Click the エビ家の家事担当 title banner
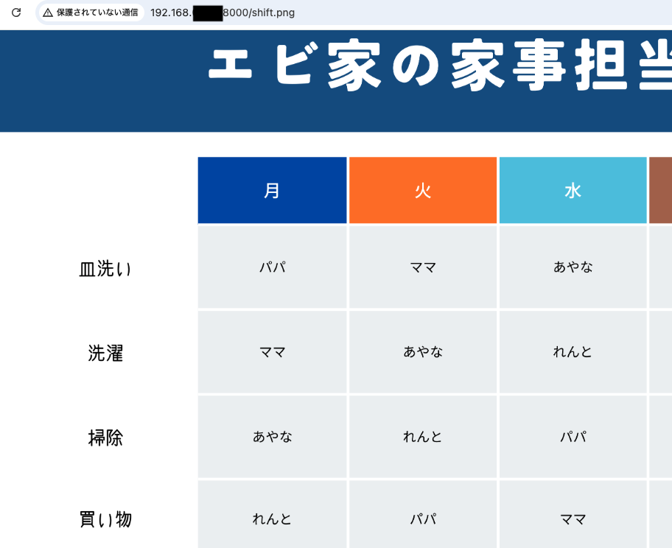The image size is (672, 548). 439,68
